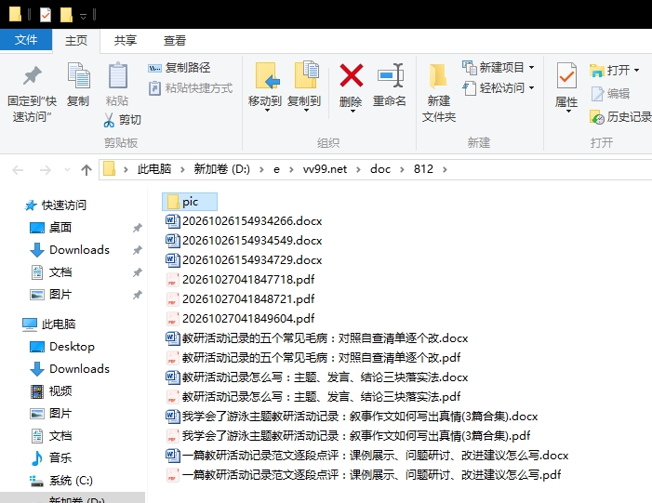Click the Properties (属性) checkmark icon
Screen dimensions: 652x503
[566, 75]
